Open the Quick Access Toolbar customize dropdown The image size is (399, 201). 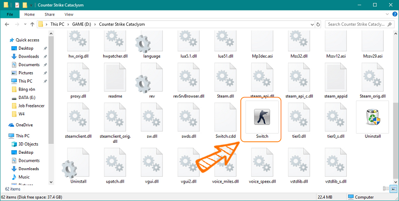point(31,5)
